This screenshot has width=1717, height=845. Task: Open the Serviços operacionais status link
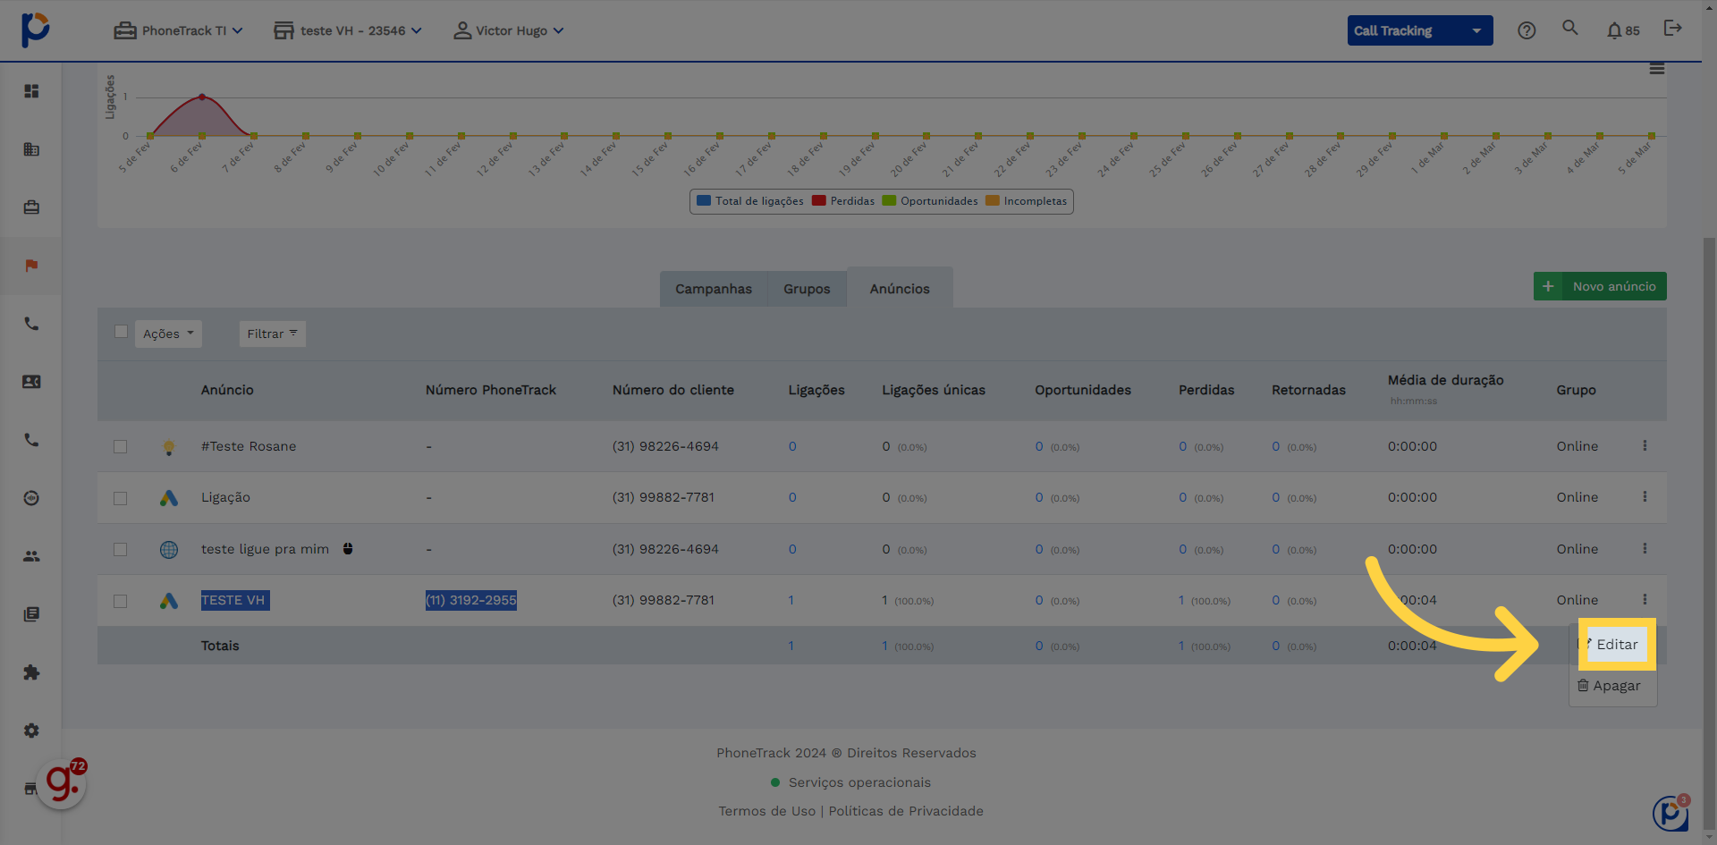[850, 782]
